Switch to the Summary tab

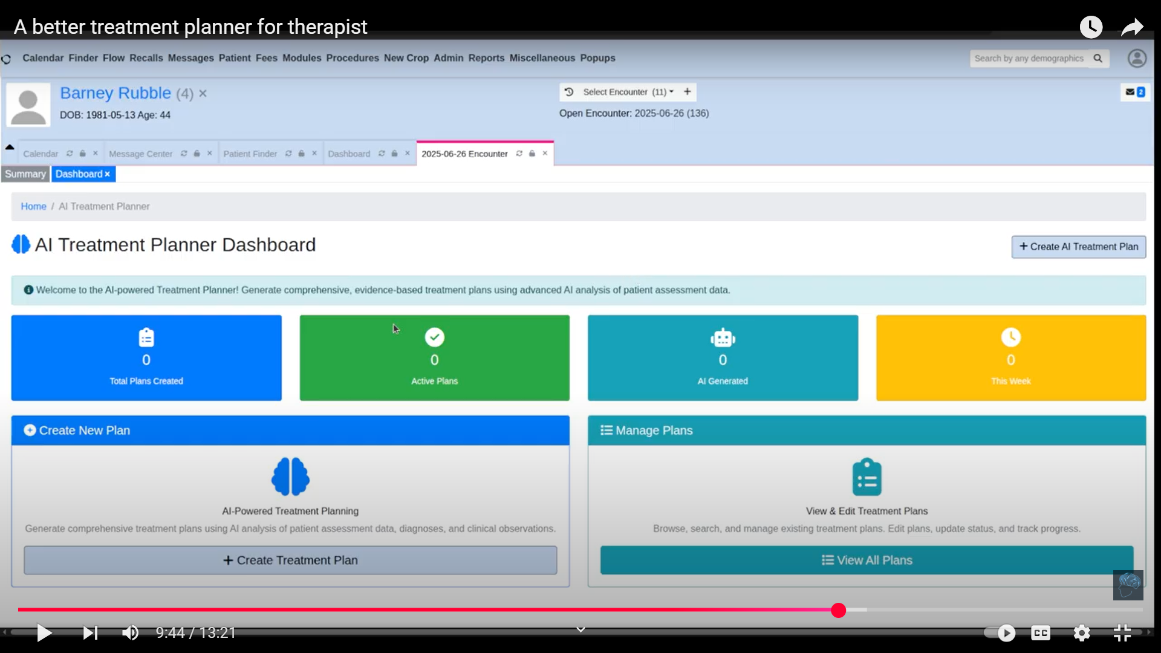25,174
